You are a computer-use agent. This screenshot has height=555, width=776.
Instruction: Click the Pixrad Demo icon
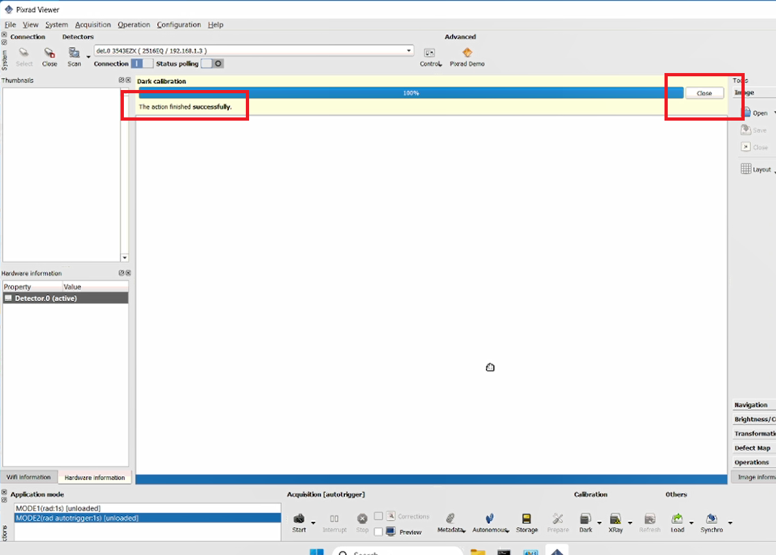click(x=467, y=52)
